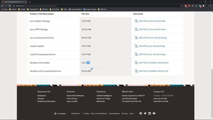Open Careers footer link
Viewport: 213px width, 120px height.
pyautogui.click(x=131, y=113)
